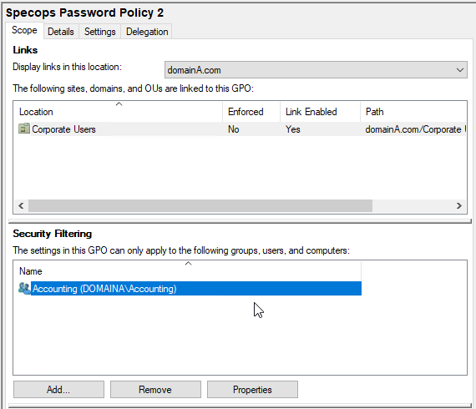476x409 pixels.
Task: Expand the domainA.com location dropdown
Action: coord(316,70)
